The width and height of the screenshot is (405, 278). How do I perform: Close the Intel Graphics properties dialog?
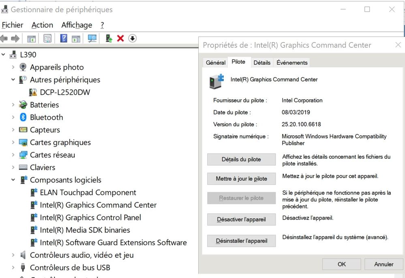tap(398, 45)
